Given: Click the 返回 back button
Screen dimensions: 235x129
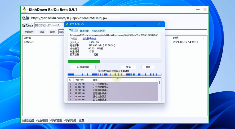Looking at the screenshot, I should (x=42, y=32).
